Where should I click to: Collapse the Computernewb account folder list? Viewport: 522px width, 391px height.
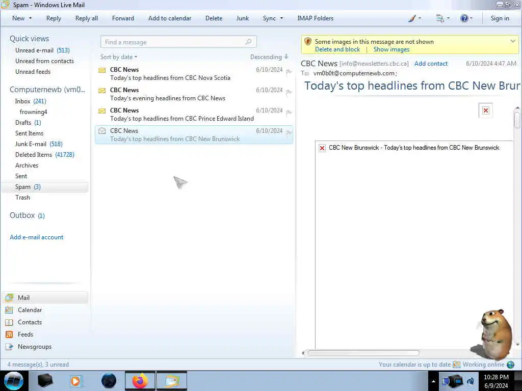tap(47, 90)
